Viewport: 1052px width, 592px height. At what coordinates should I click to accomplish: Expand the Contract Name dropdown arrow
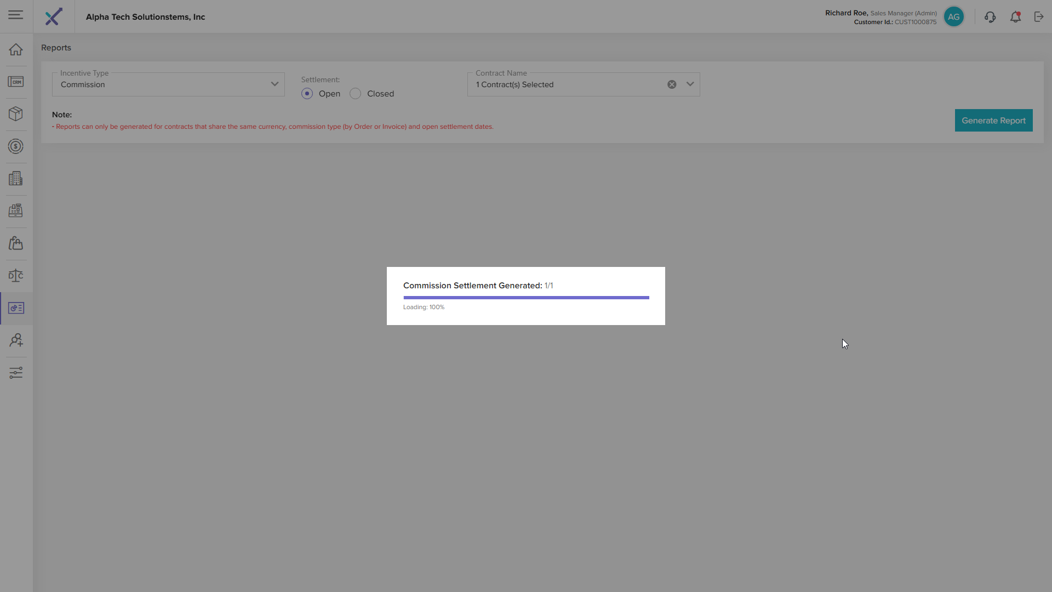coord(690,84)
